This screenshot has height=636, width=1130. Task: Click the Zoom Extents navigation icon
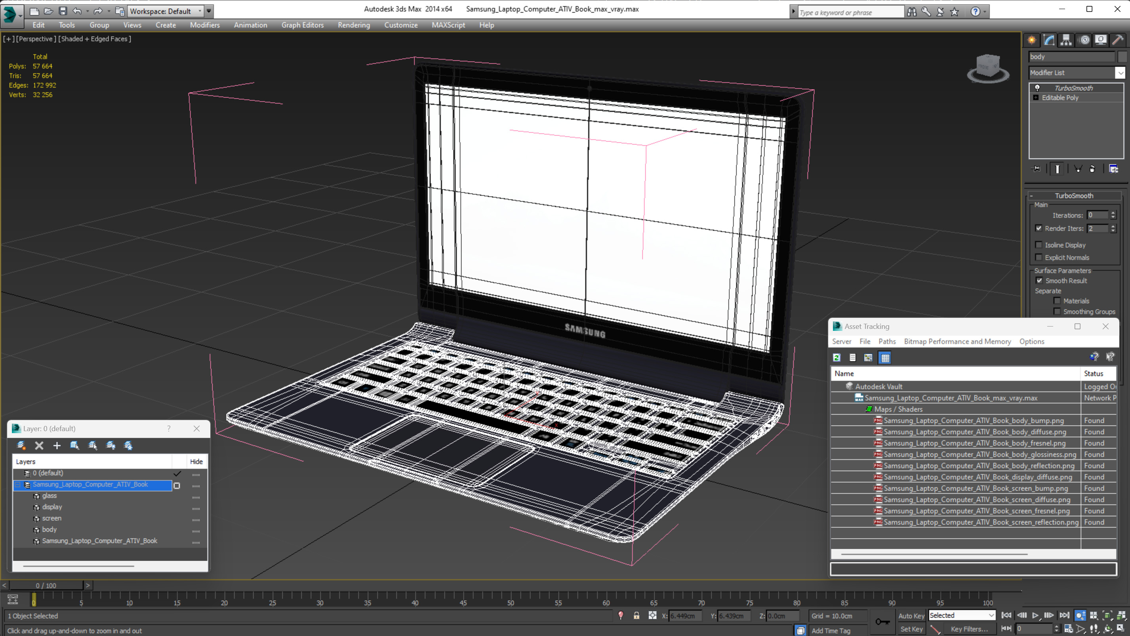(x=1107, y=615)
